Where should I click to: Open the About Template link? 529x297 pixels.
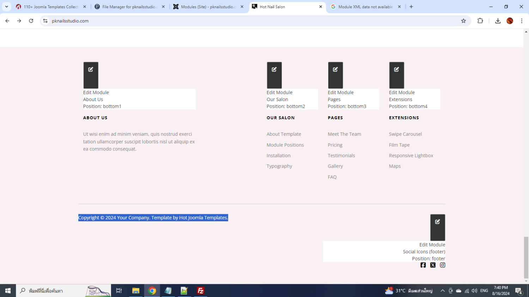pyautogui.click(x=284, y=134)
